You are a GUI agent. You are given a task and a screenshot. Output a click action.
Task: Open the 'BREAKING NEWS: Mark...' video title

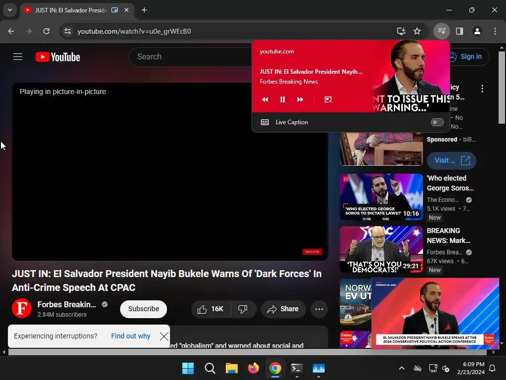coord(449,236)
